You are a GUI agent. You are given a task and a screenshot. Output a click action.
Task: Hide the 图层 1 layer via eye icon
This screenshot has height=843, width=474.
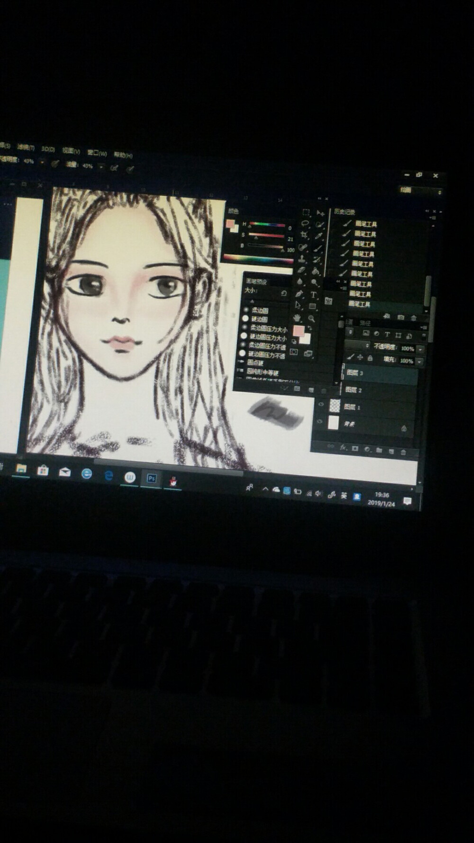pos(321,404)
